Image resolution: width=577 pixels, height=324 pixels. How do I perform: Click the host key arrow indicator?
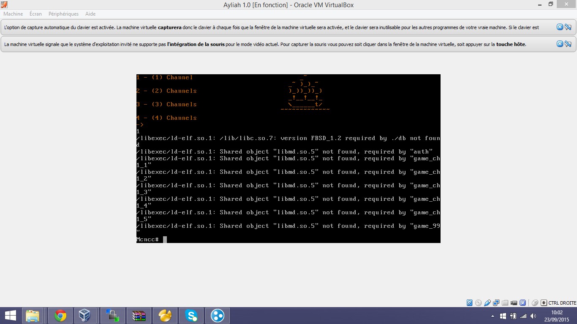[544, 303]
